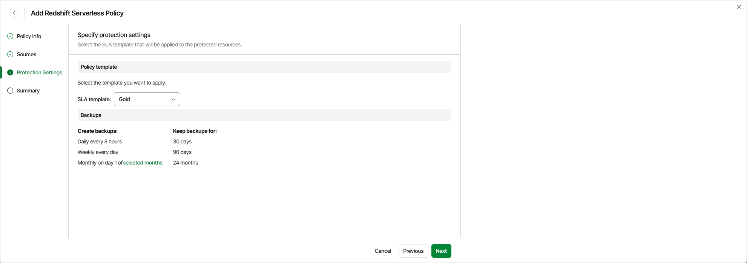Click the green checkmark icon next to Sources
Image resolution: width=747 pixels, height=263 pixels.
click(10, 54)
